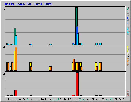Click the blue 'Files' legend label
The height and width of the screenshot is (102, 131).
tap(128, 20)
